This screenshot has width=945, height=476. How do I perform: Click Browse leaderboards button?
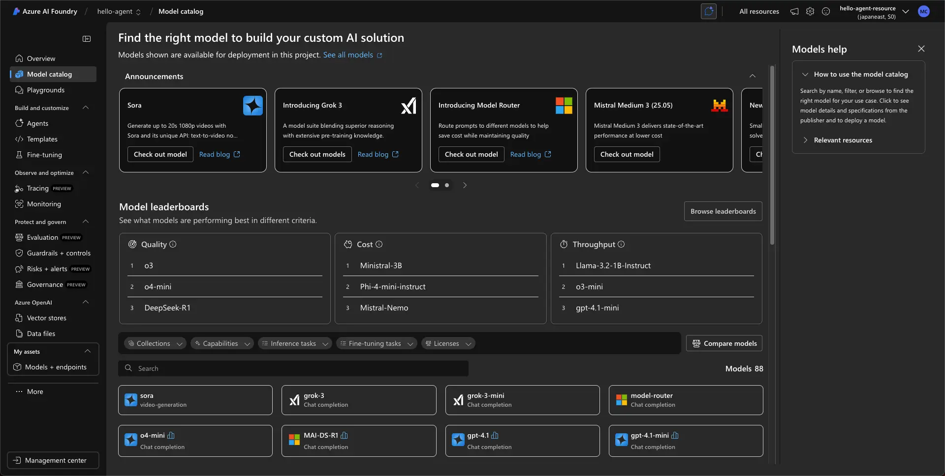coord(723,211)
